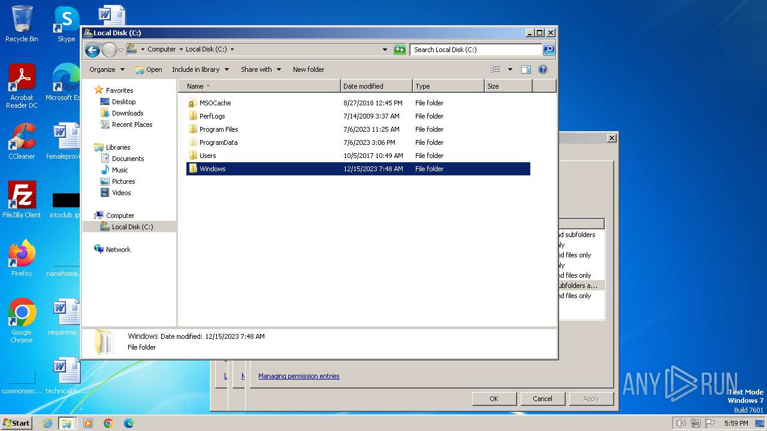Select Local Disk (C:) in navigation pane
This screenshot has width=767, height=431.
129,227
